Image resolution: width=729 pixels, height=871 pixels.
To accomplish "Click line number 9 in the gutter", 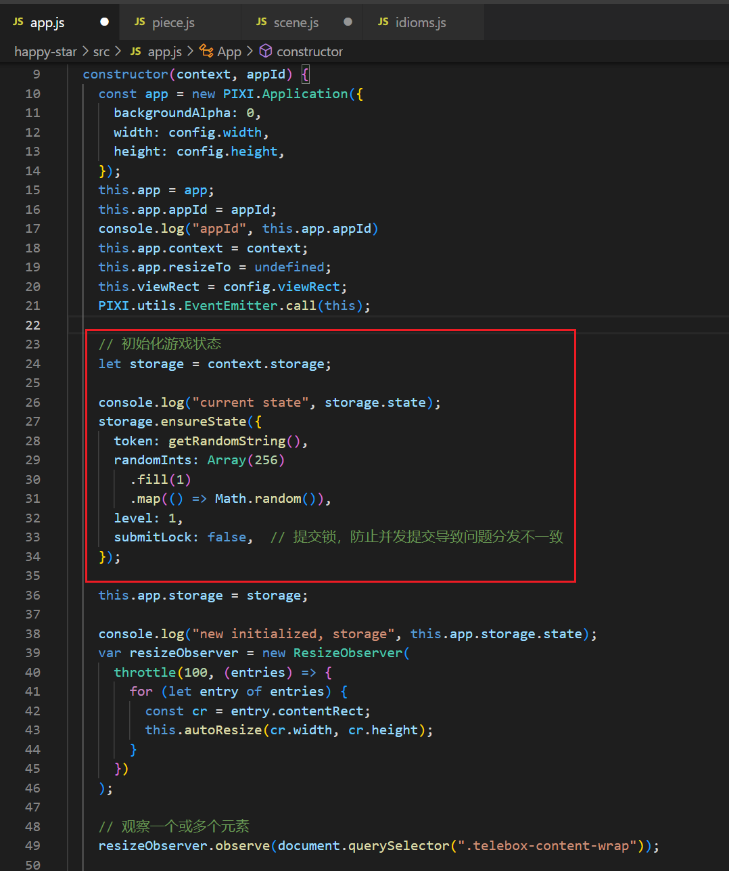I will click(37, 74).
